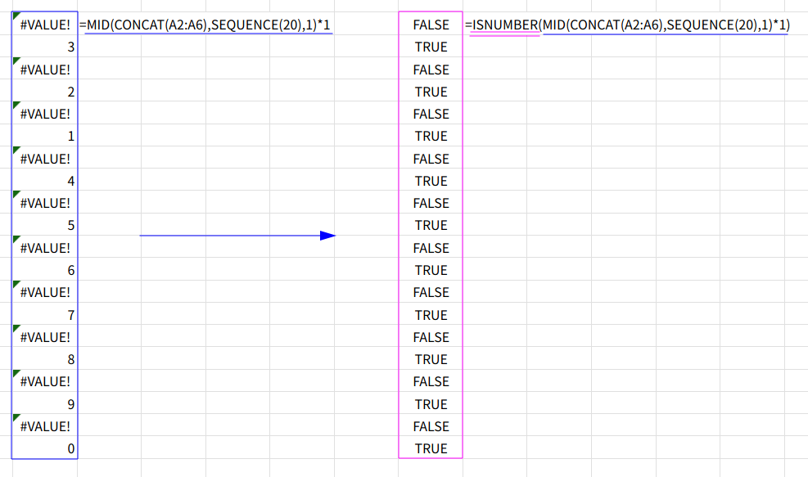The height and width of the screenshot is (477, 808).
Task: Select the TRUE cell in the row with 3
Action: tap(431, 47)
